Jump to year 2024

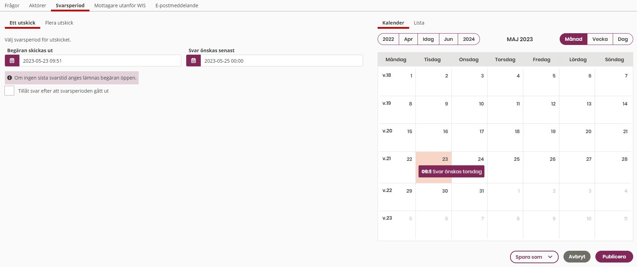[468, 39]
